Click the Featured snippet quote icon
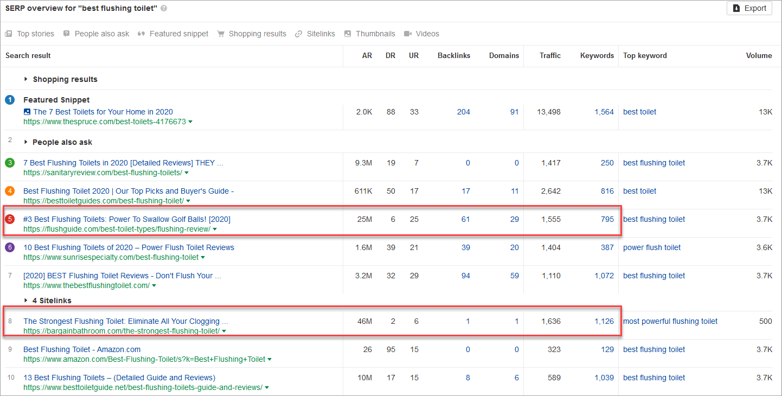This screenshot has height=396, width=782. point(141,34)
